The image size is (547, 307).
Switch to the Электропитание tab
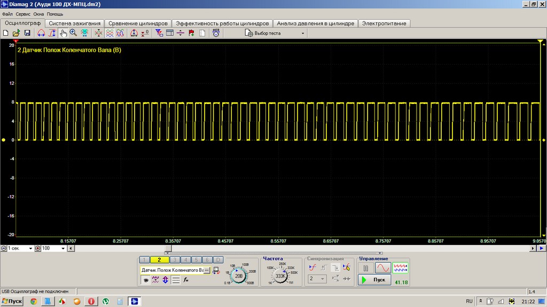[384, 23]
